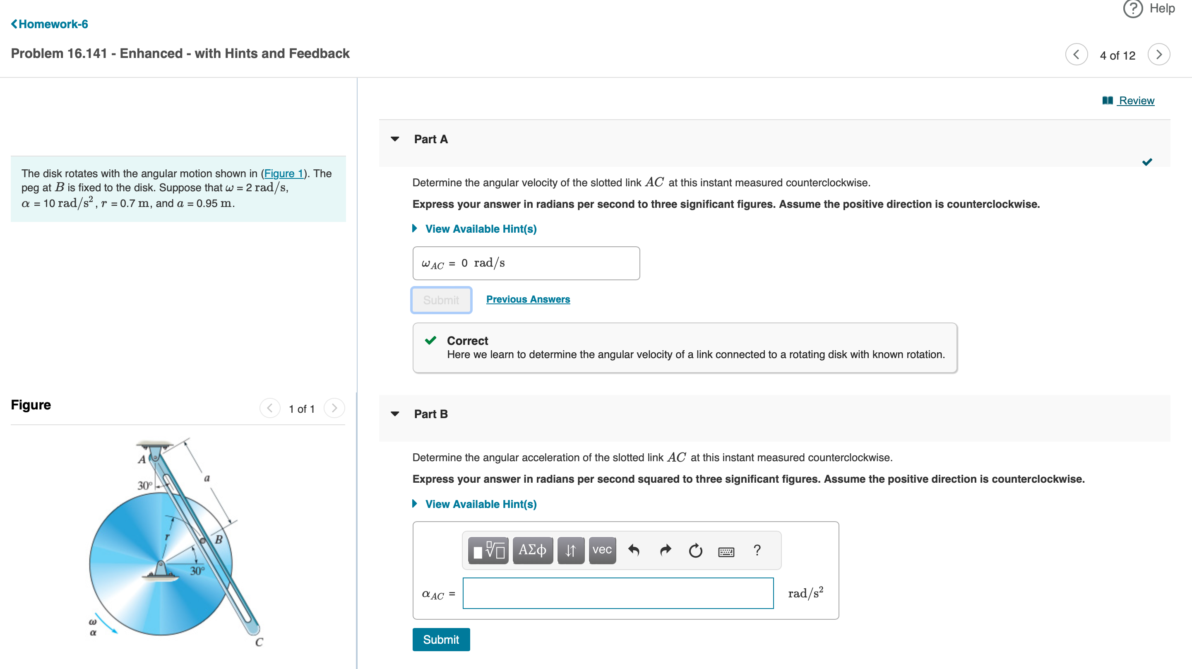Expand Part A available hints

[480, 229]
